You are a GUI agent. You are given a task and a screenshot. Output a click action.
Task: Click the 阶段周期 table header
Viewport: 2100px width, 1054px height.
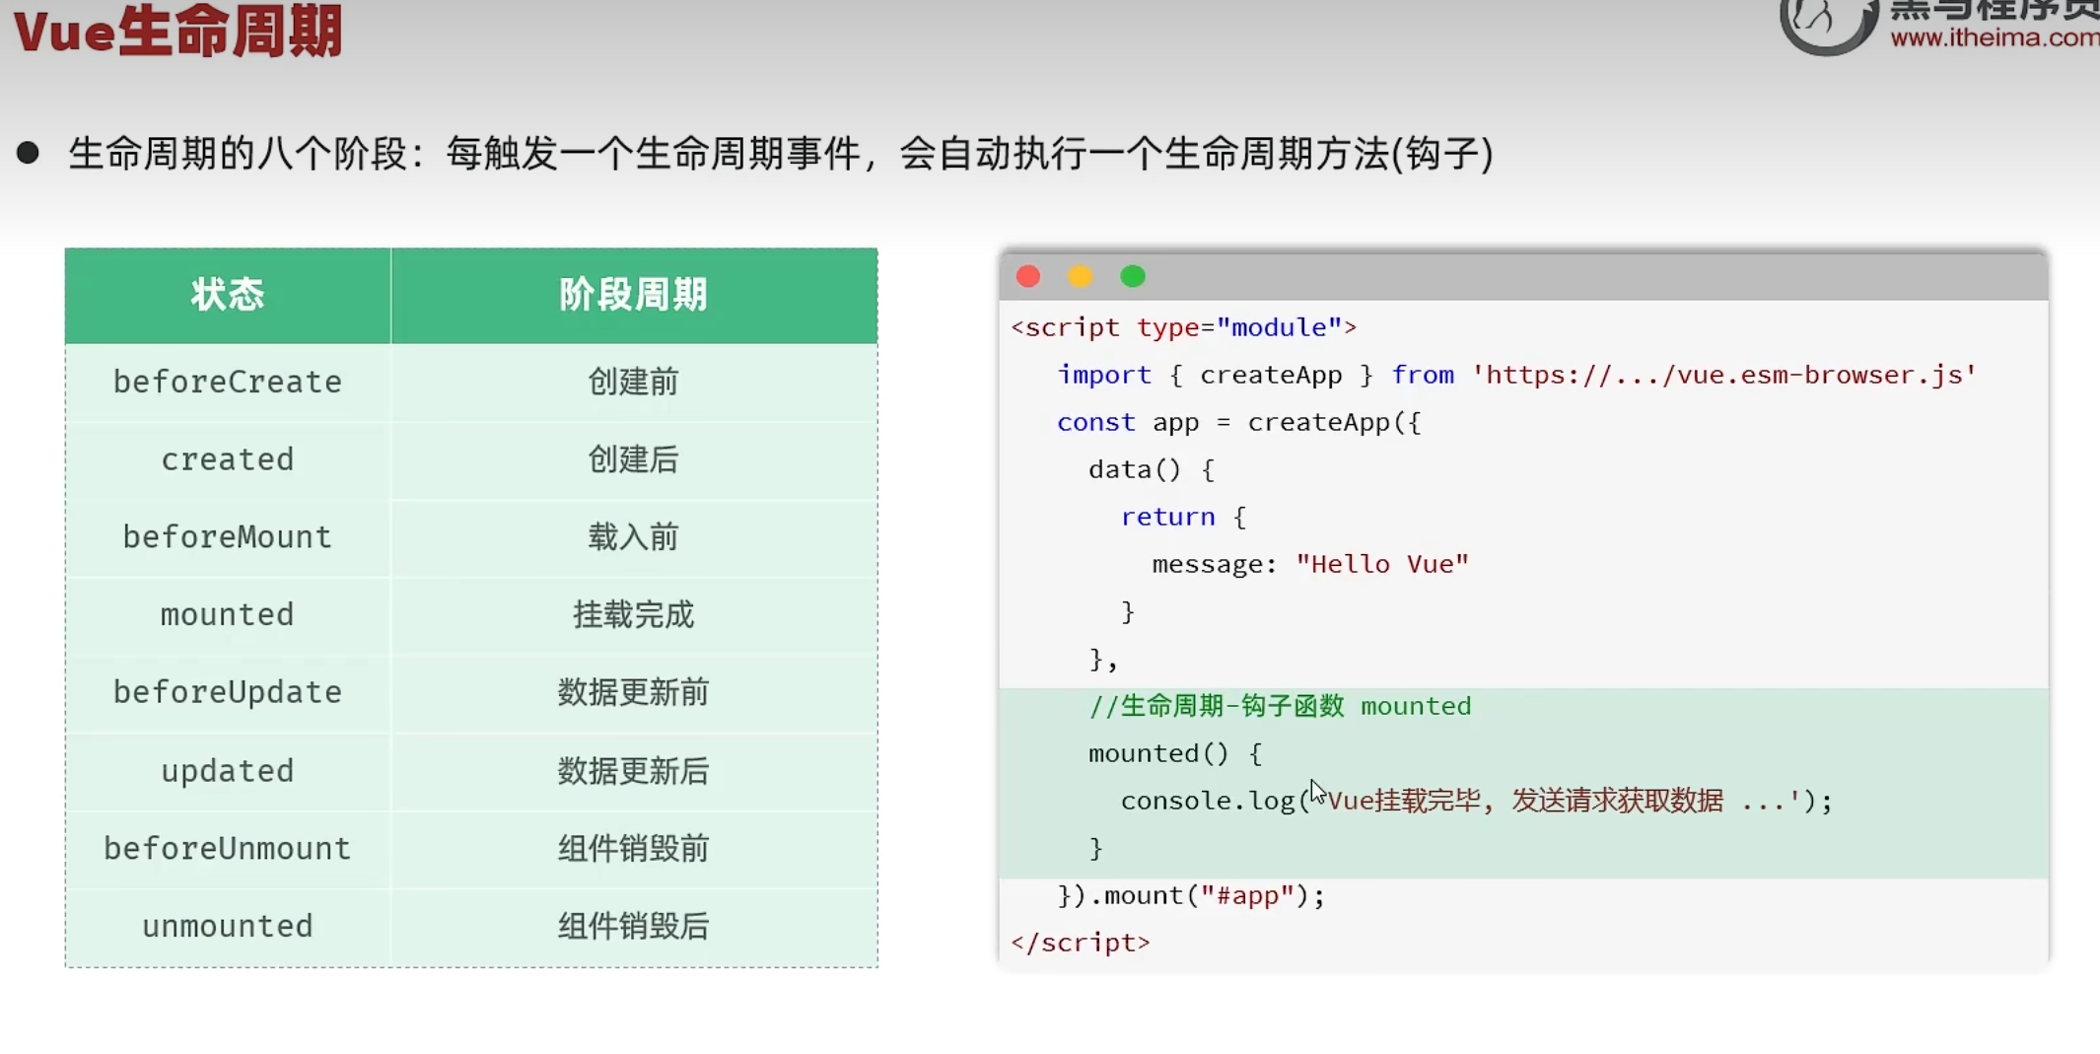[x=634, y=295]
